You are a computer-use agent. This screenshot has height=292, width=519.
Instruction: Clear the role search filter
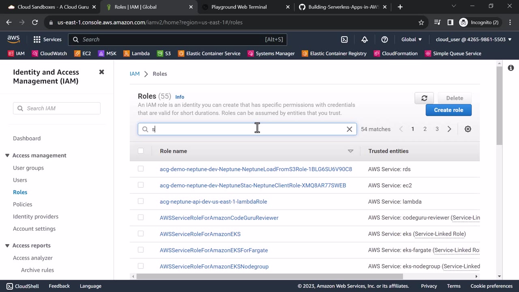pos(350,129)
